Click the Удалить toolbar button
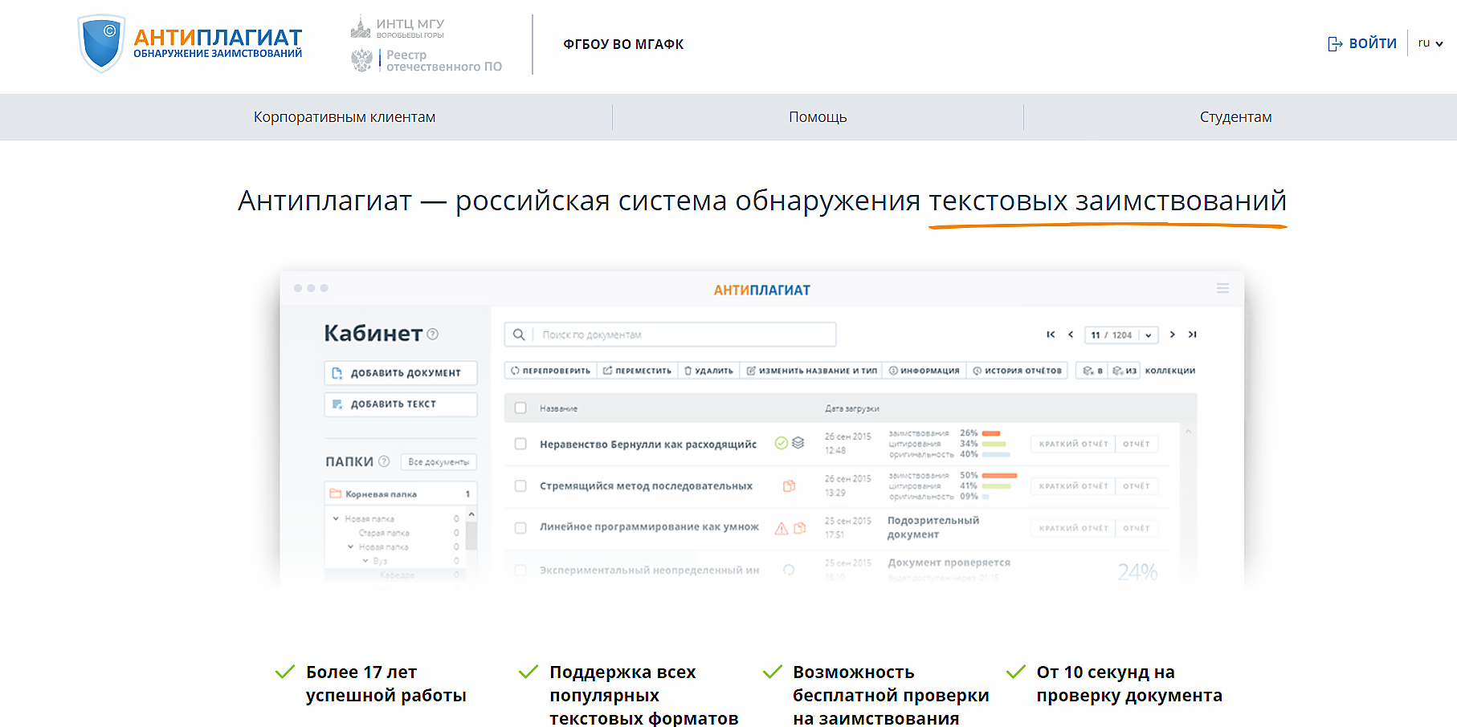The image size is (1457, 727). (708, 371)
